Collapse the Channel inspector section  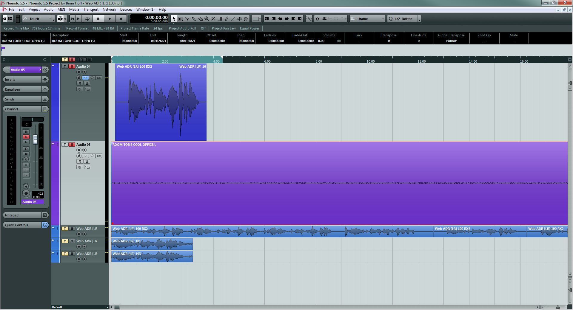pos(22,109)
